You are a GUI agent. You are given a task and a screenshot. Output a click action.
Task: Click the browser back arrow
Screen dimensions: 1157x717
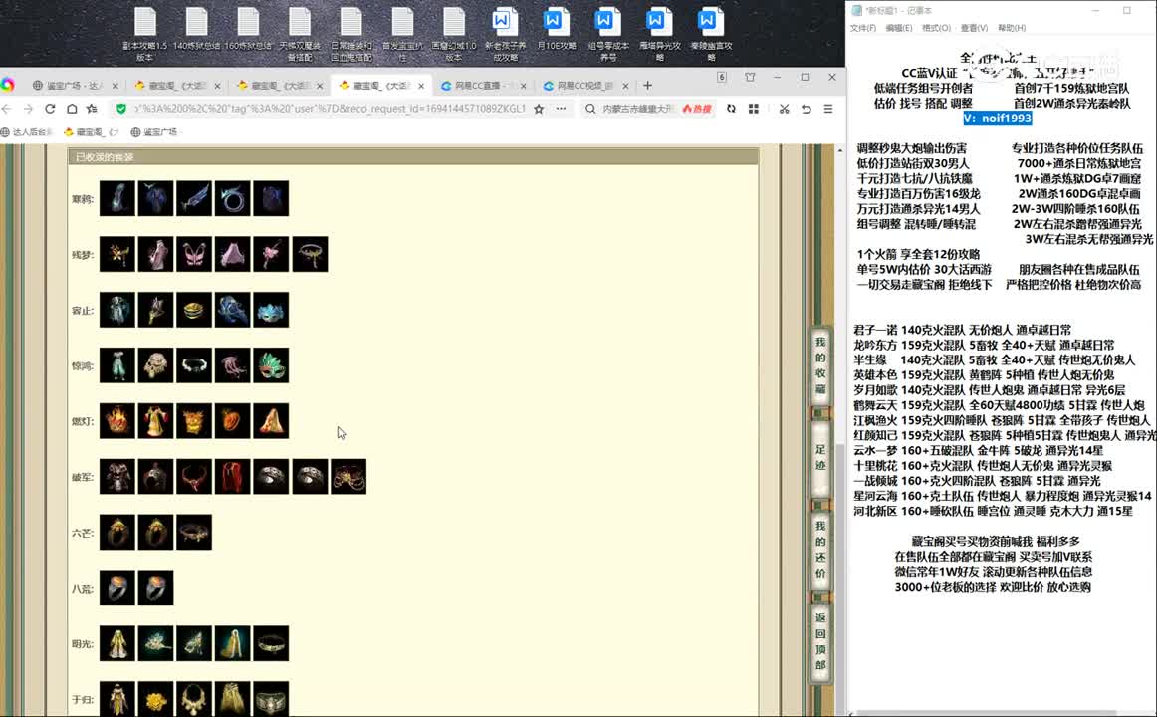[7, 109]
